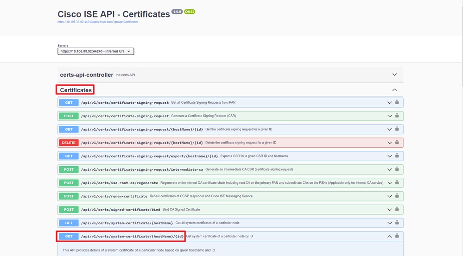This screenshot has height=256, width=463.
Task: Click lock icon on the DELETE certificate-signing-request row
Action: point(397,142)
